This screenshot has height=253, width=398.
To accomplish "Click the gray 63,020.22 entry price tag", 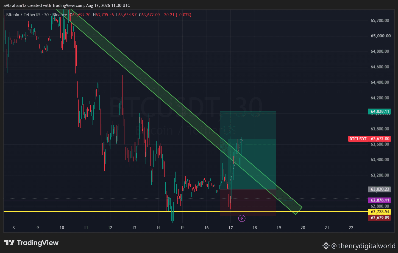I will 380,189.
